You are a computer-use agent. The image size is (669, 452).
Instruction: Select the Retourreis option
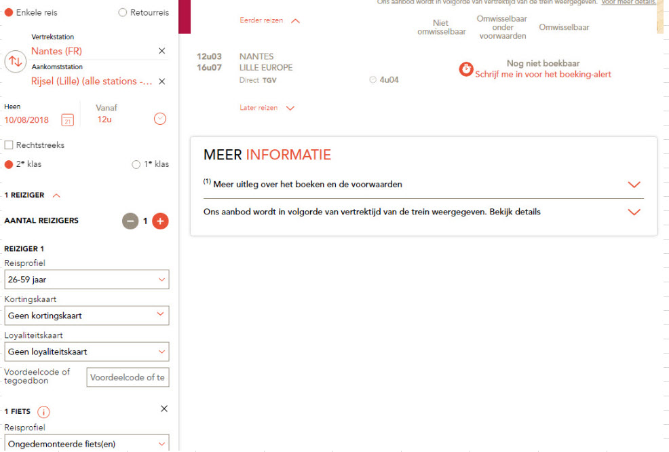pos(123,12)
